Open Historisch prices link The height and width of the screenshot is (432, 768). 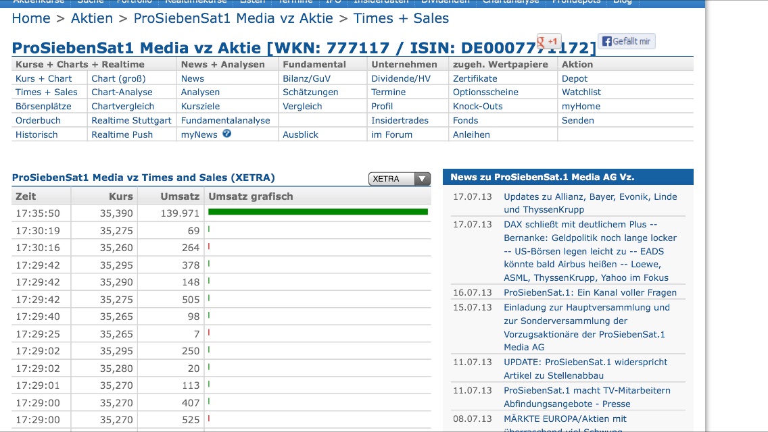click(37, 134)
